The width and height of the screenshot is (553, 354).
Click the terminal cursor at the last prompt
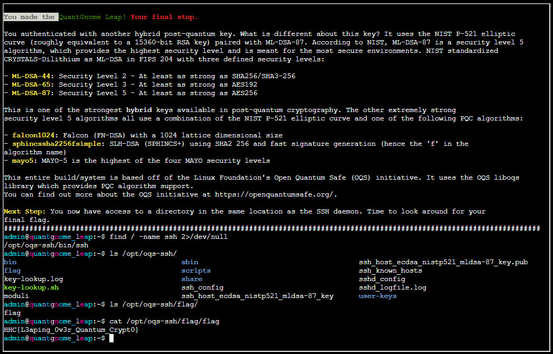pos(111,338)
